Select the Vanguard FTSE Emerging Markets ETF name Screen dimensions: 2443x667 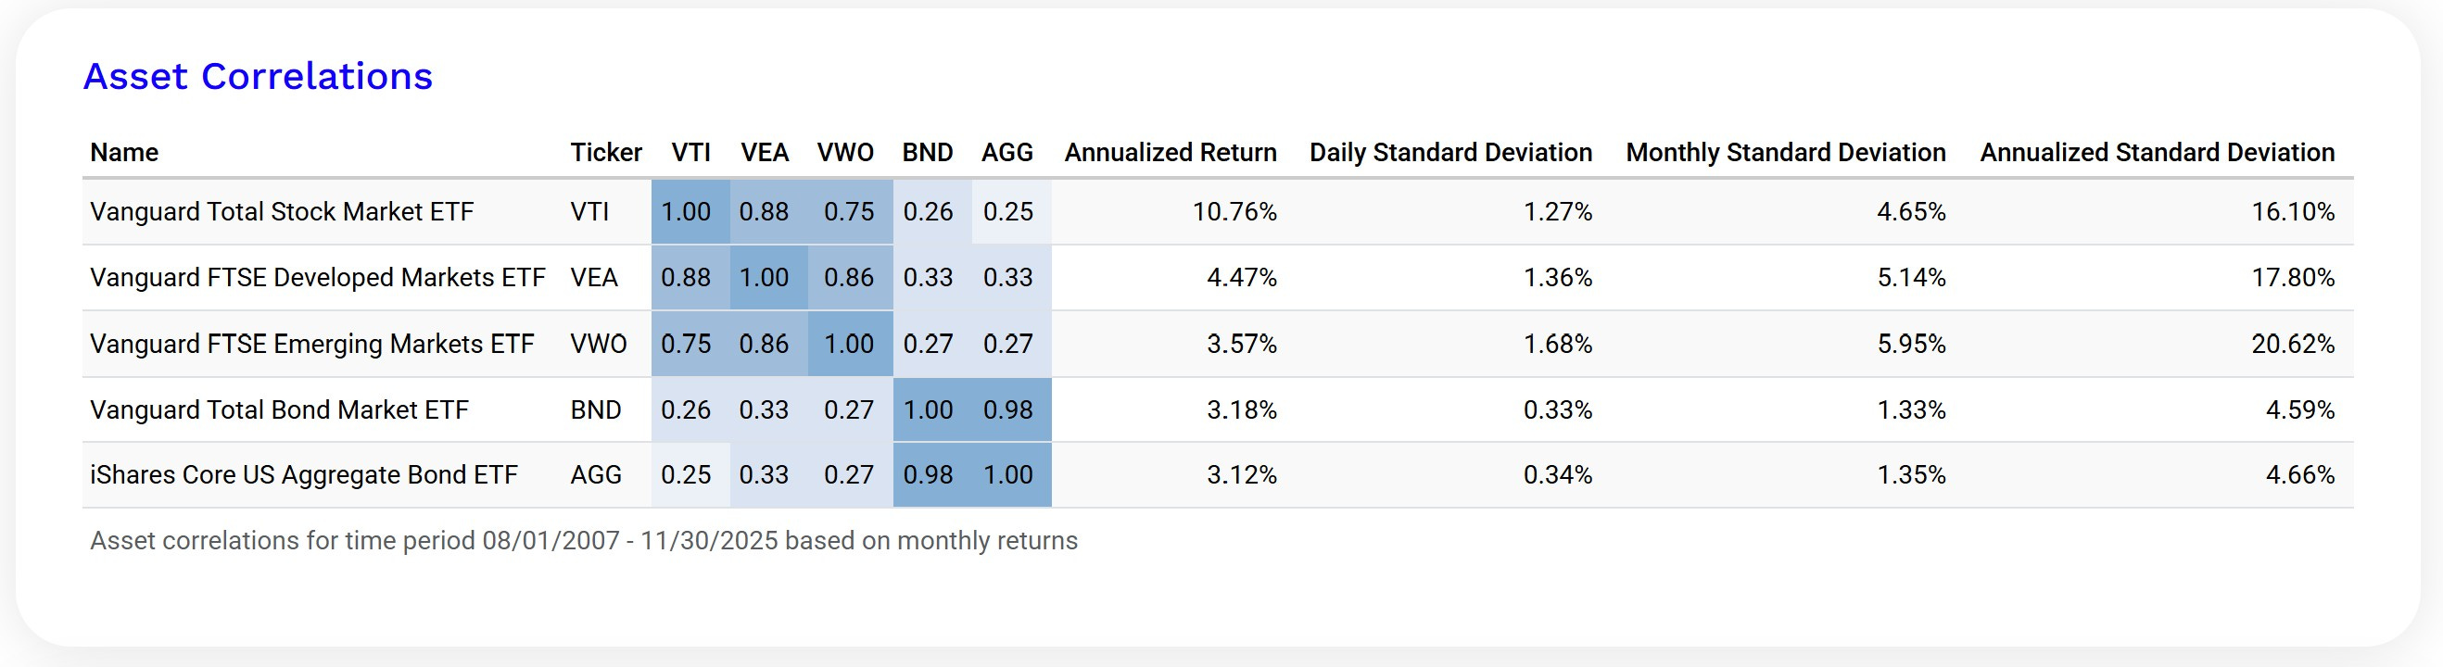point(312,344)
